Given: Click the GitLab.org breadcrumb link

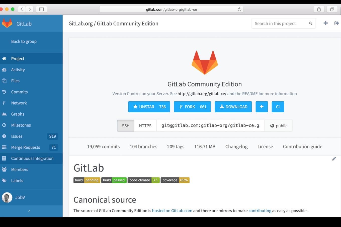Looking at the screenshot, I should 80,24.
